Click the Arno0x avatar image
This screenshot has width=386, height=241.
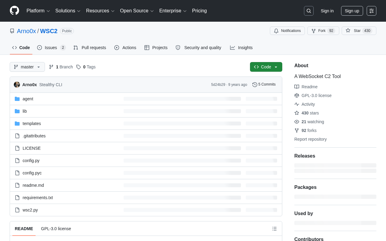pos(17,85)
